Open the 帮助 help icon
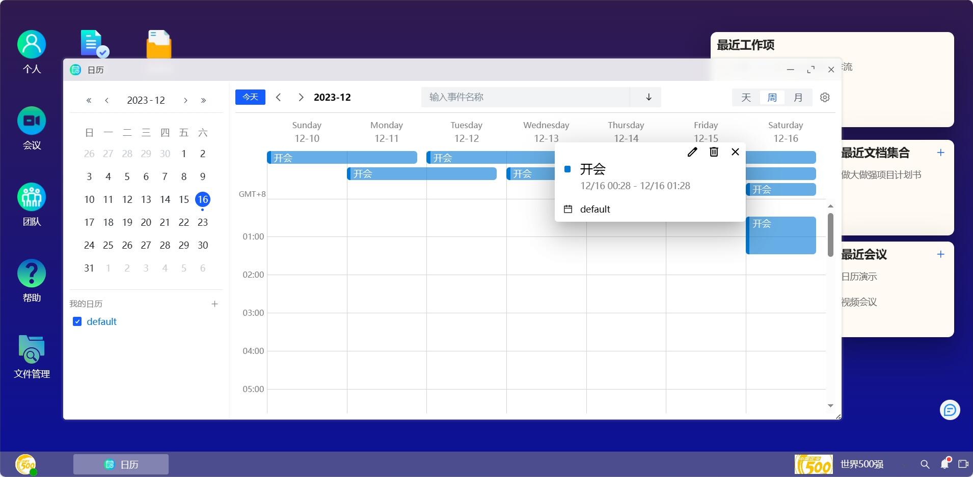973x477 pixels. [x=32, y=274]
